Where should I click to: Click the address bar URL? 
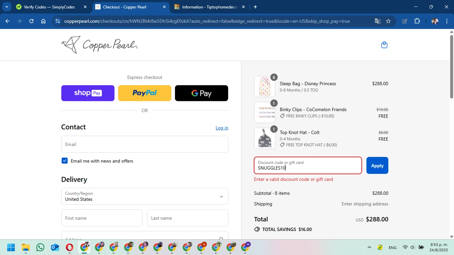pos(207,21)
